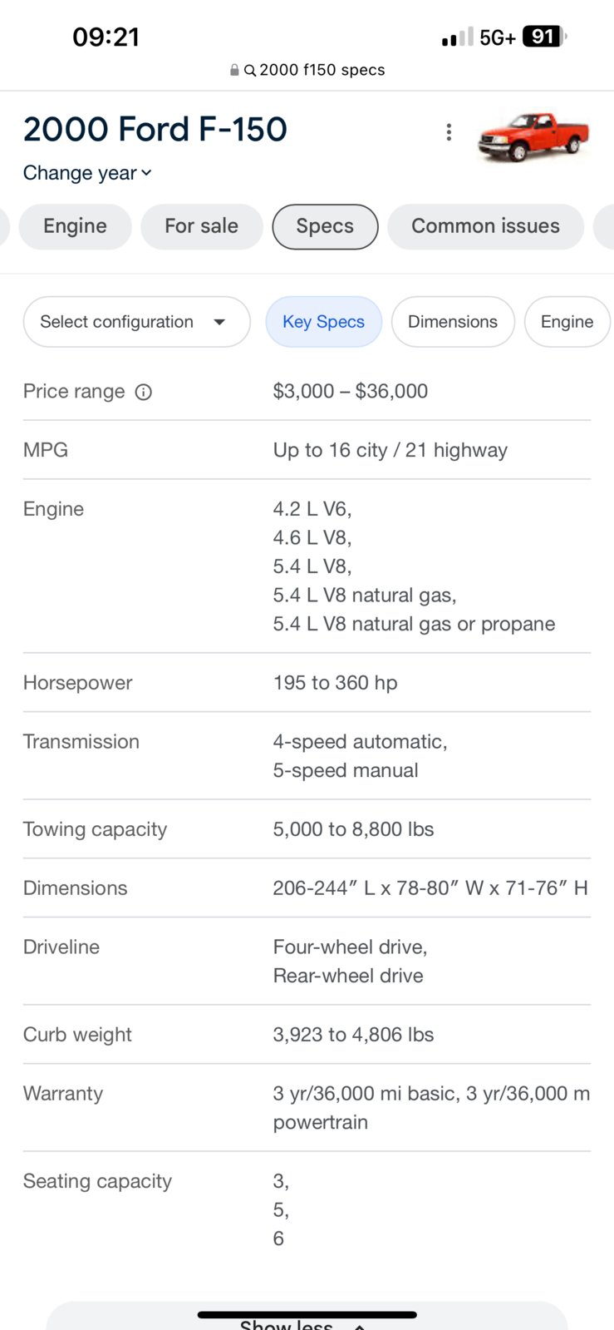
Task: Tap the clock time in status bar
Action: pyautogui.click(x=106, y=37)
